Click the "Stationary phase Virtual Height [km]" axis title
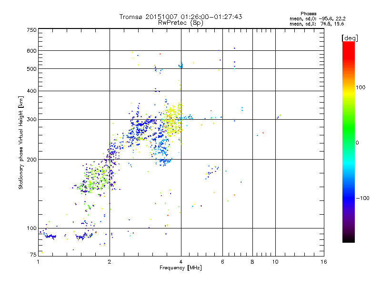The image size is (381, 285). 21,142
